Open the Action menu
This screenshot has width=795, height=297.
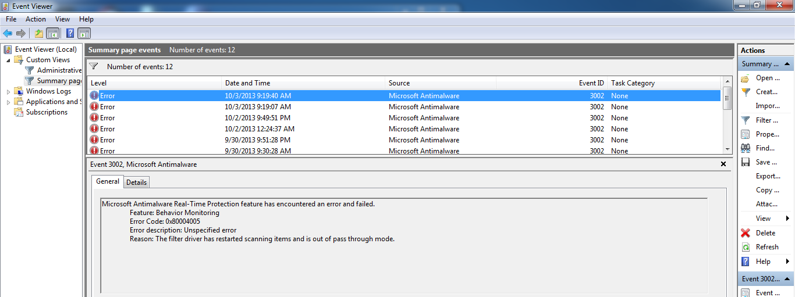tap(36, 19)
